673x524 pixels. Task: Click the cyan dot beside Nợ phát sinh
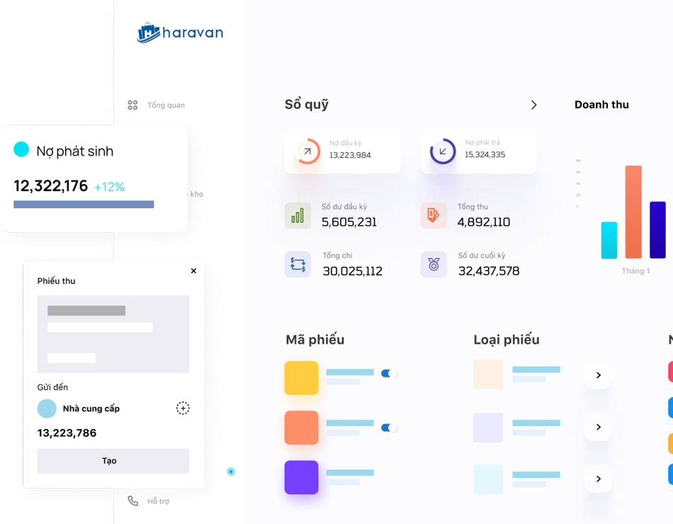point(21,149)
